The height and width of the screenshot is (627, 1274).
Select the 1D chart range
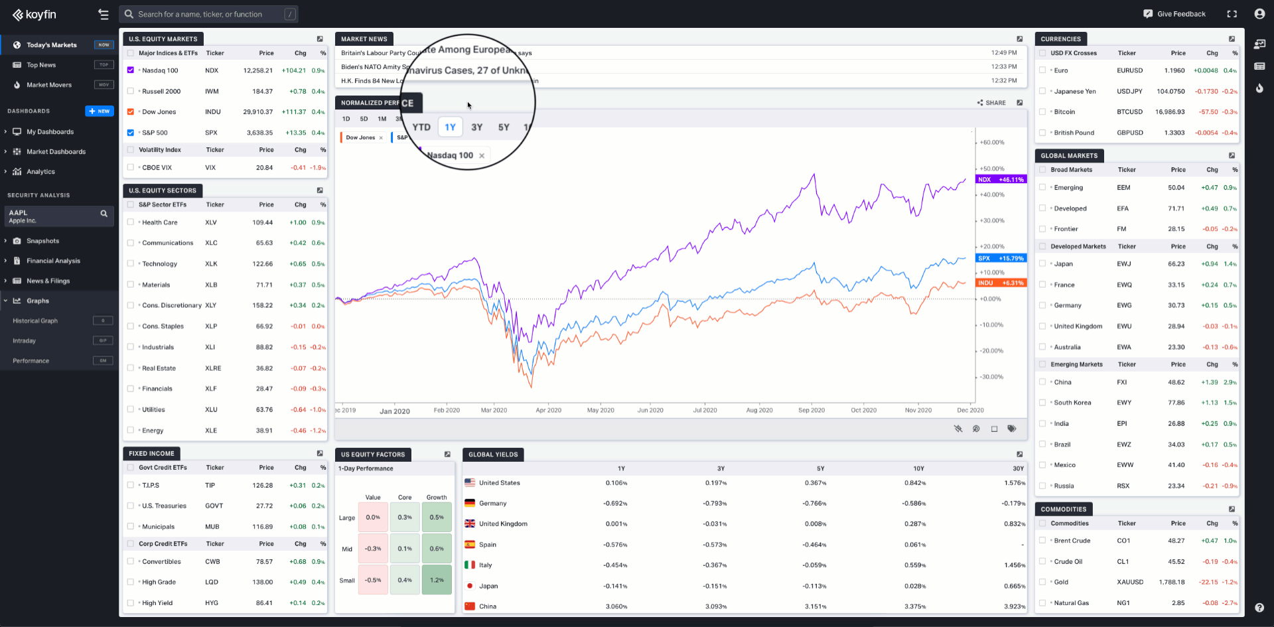pos(346,119)
